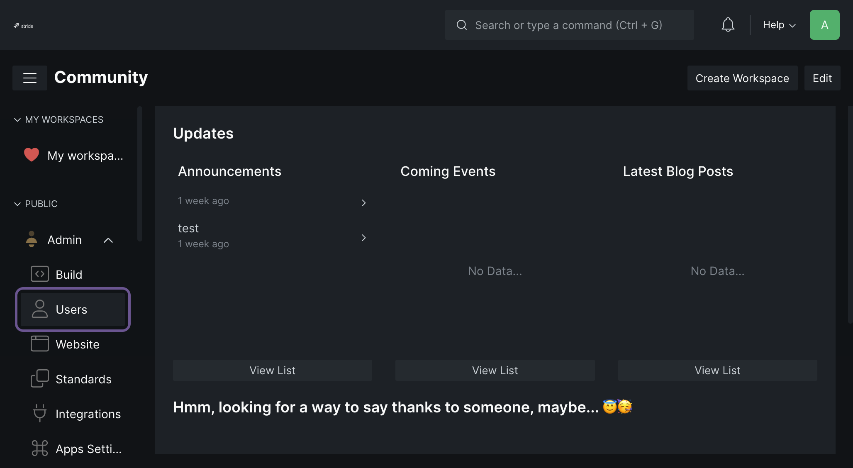Open the untitled announcement arrow

(x=363, y=203)
